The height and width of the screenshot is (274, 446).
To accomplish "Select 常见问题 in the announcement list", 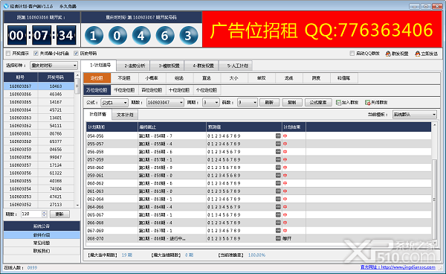I will pos(42,243).
